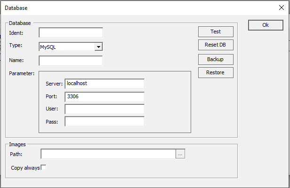Click the Port field showing 3306
This screenshot has width=290, height=188.
click(x=104, y=96)
